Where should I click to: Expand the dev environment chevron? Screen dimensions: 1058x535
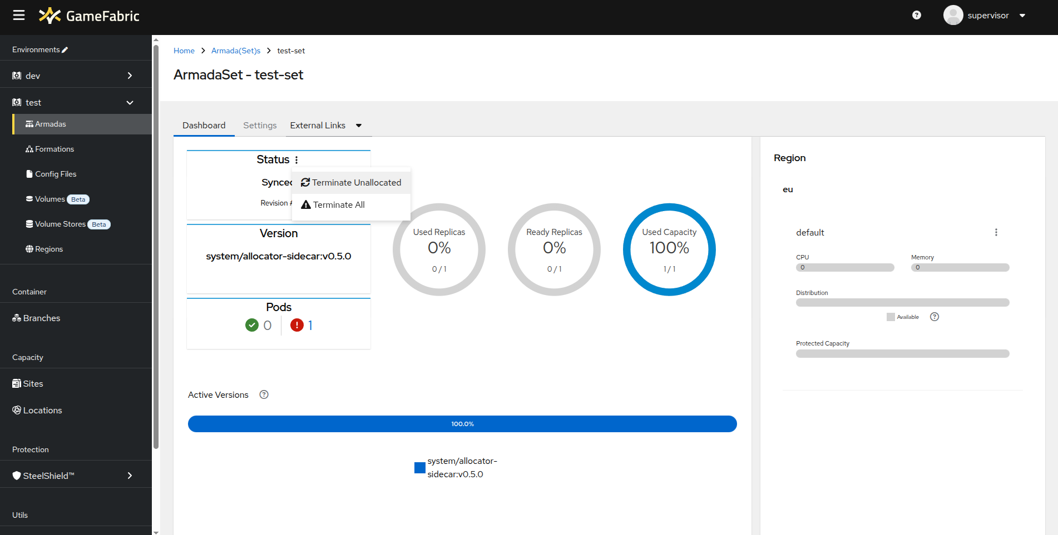[x=130, y=76]
